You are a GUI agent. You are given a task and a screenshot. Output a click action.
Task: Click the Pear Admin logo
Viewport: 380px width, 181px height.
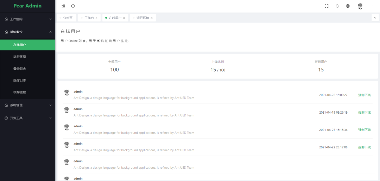click(x=27, y=6)
